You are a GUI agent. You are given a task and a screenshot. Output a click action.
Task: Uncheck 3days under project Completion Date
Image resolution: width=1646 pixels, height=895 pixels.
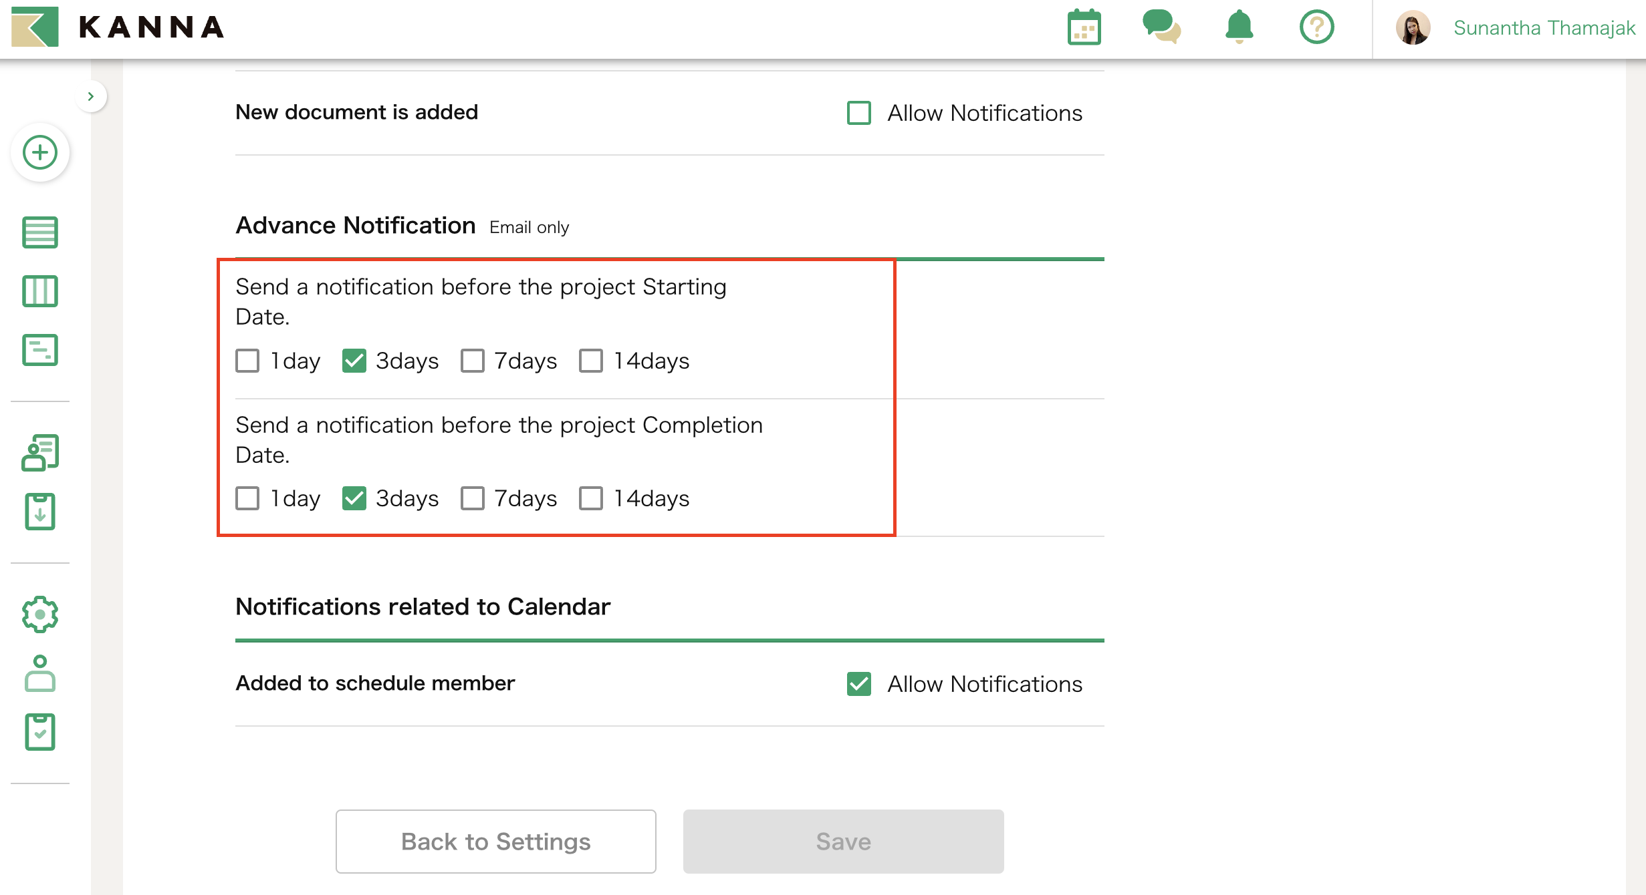pos(354,498)
